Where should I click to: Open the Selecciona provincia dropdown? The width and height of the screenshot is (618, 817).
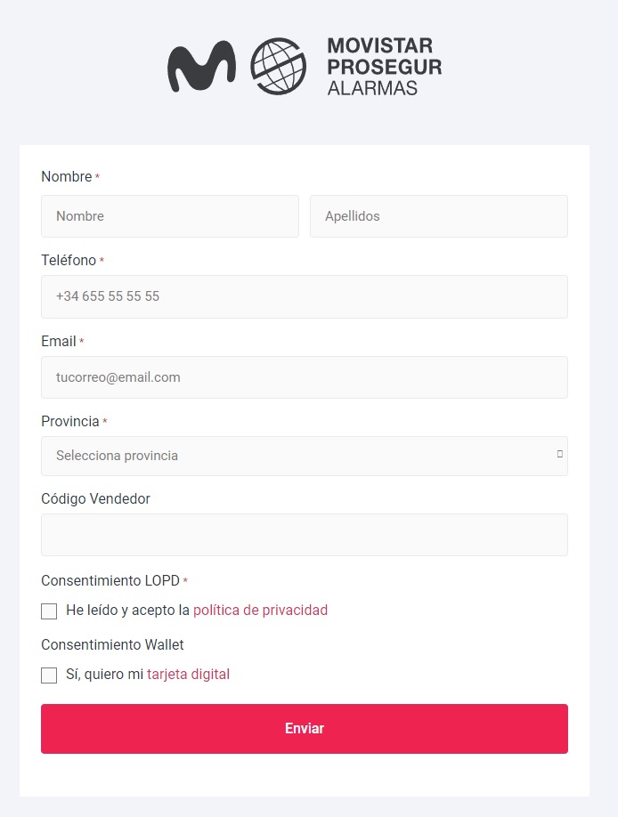[x=305, y=456]
